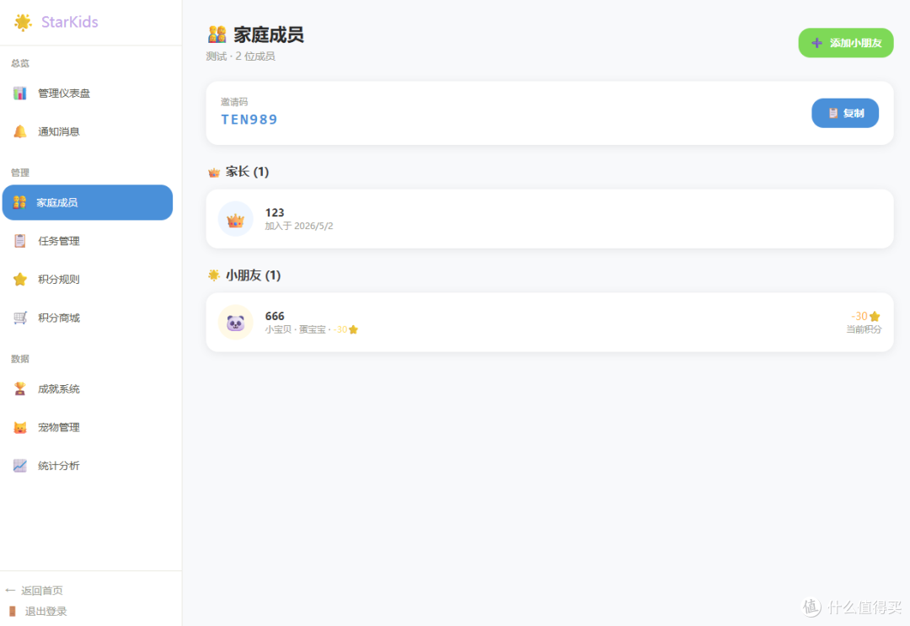910x626 pixels.
Task: Click the 积分商城 shopping cart icon
Action: [19, 318]
